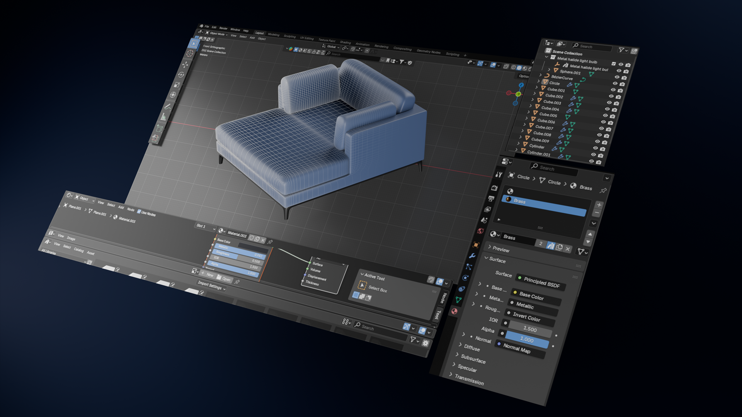Select the Measure tool
Screen dimensions: 742x417
(163, 117)
